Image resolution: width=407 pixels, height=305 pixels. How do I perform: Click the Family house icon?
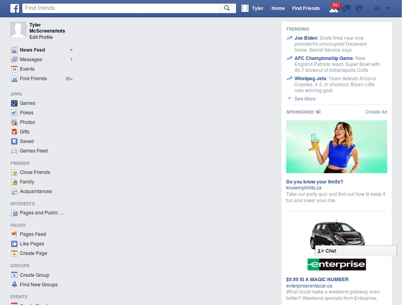(x=14, y=182)
